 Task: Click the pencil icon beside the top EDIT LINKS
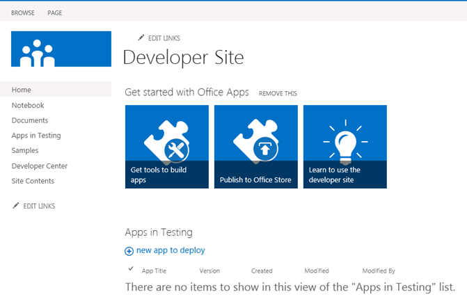[x=141, y=38]
